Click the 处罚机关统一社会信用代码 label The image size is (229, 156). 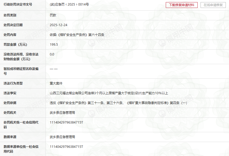click(x=21, y=125)
